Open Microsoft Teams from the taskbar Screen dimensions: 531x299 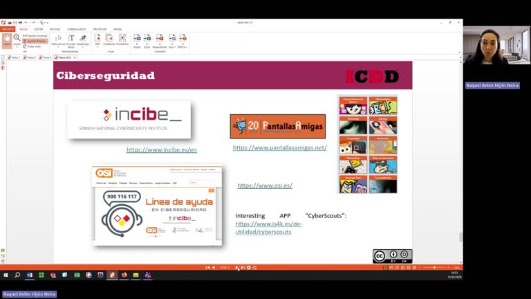(x=148, y=275)
